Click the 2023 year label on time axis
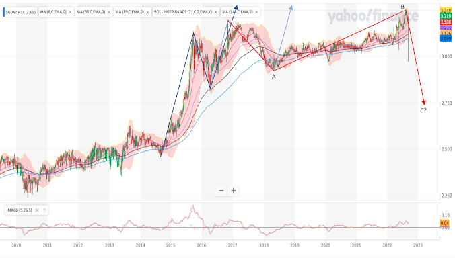455x258 pixels. (x=418, y=245)
